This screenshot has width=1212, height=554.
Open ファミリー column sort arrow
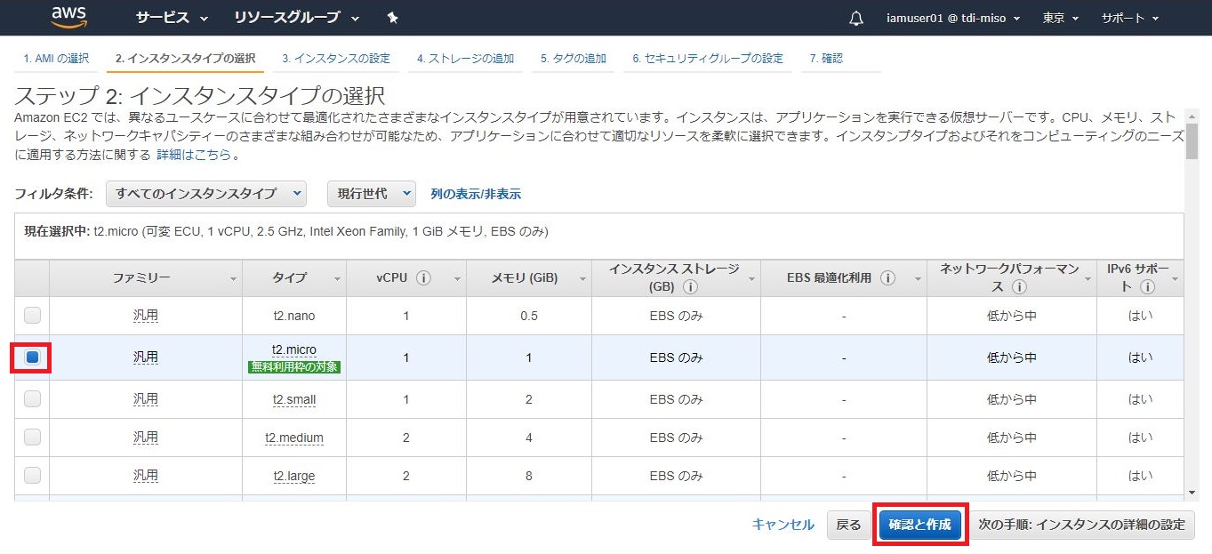(x=234, y=279)
